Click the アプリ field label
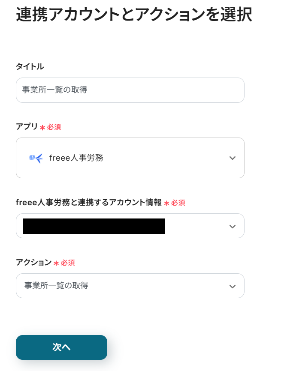The image size is (281, 371). tap(27, 127)
